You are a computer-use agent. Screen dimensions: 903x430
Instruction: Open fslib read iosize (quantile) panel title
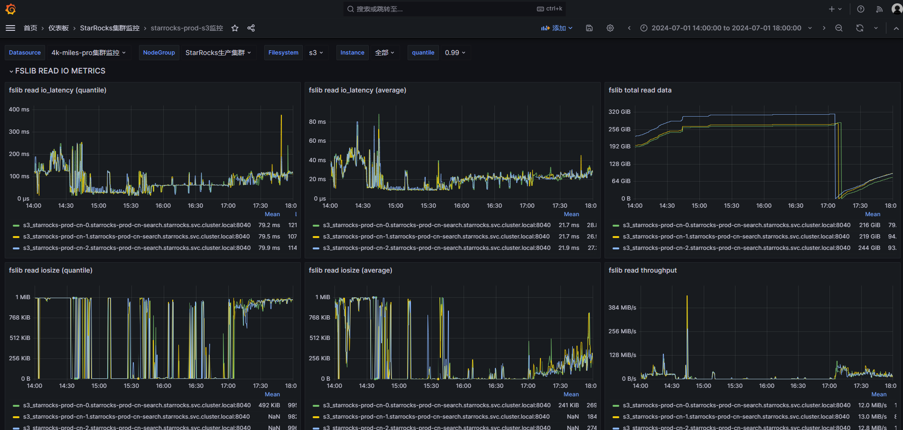coord(51,270)
